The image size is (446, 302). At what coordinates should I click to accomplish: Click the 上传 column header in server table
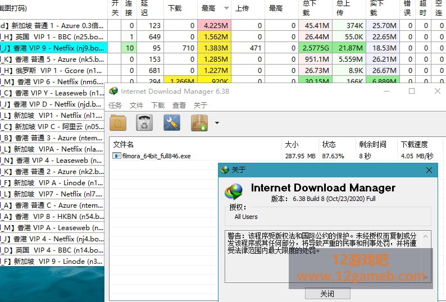pyautogui.click(x=248, y=8)
